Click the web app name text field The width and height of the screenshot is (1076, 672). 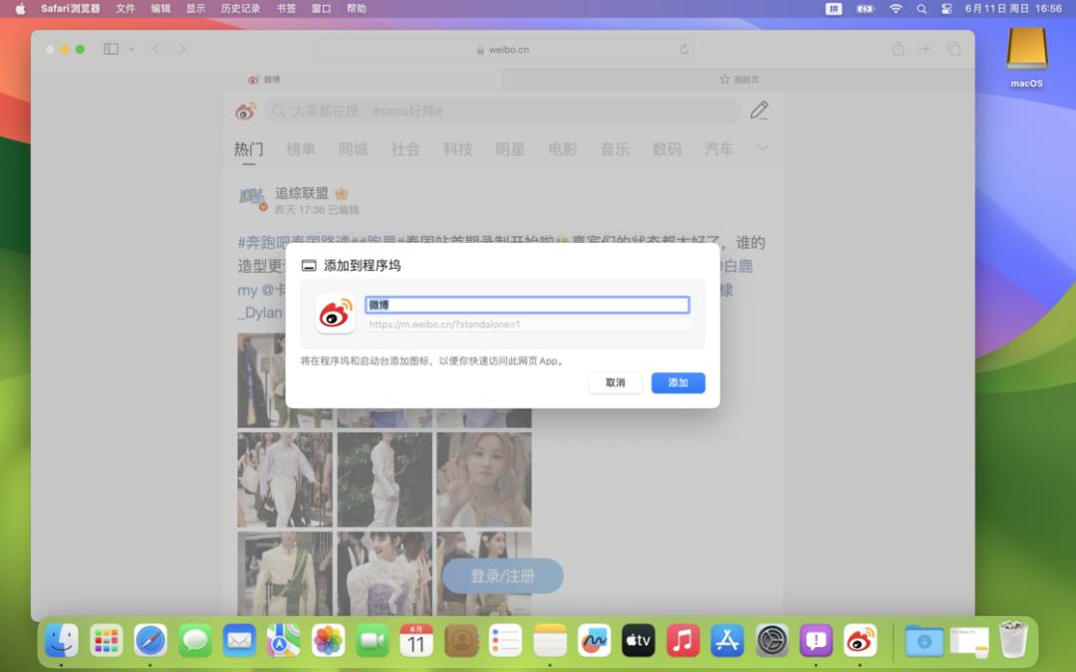coord(527,306)
